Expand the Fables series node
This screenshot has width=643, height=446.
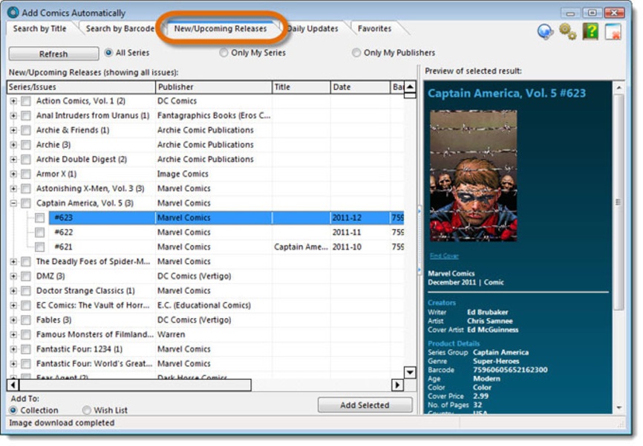[x=13, y=320]
